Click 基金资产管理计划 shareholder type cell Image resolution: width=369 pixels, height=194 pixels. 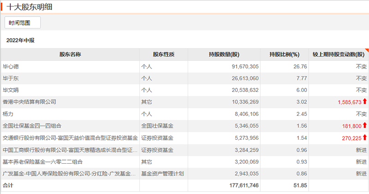[162, 174]
